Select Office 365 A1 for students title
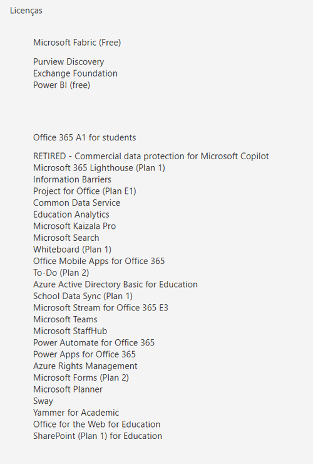The height and width of the screenshot is (464, 313). 85,137
